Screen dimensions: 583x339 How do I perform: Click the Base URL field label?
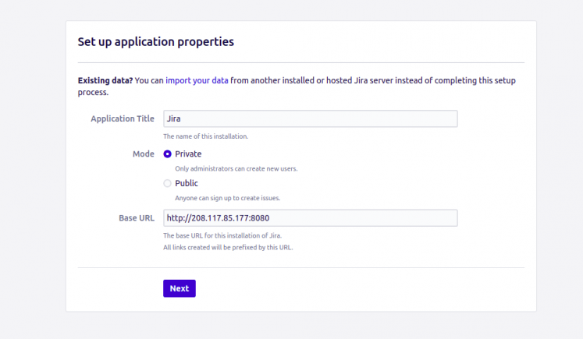pos(136,218)
